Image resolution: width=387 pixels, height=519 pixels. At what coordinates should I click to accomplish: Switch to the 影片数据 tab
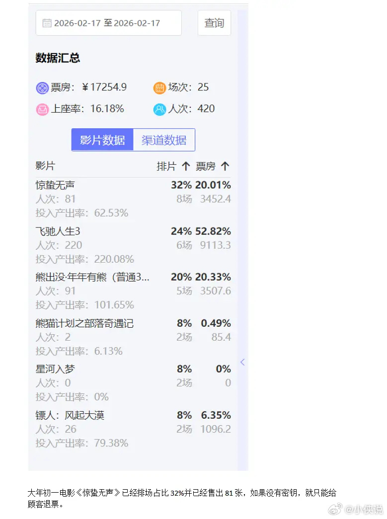click(x=102, y=140)
